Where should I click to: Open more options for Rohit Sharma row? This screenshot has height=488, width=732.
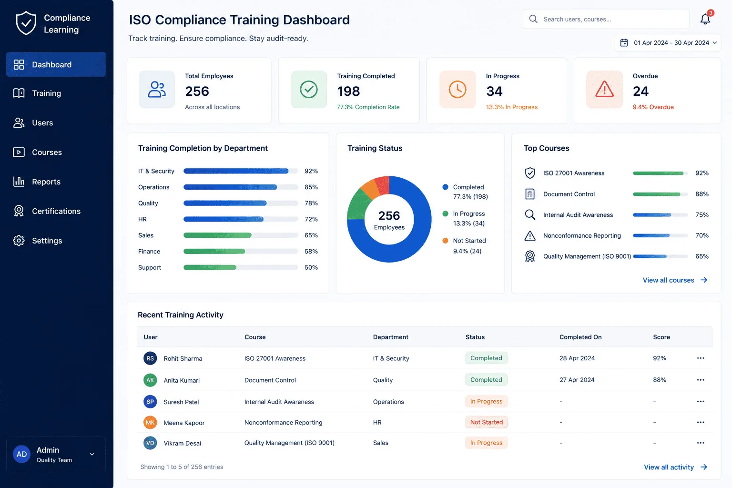coord(701,358)
